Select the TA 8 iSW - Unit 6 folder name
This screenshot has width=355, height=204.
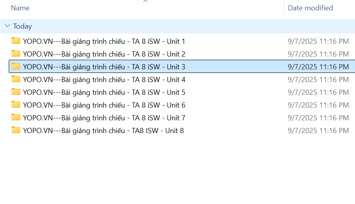click(x=104, y=105)
